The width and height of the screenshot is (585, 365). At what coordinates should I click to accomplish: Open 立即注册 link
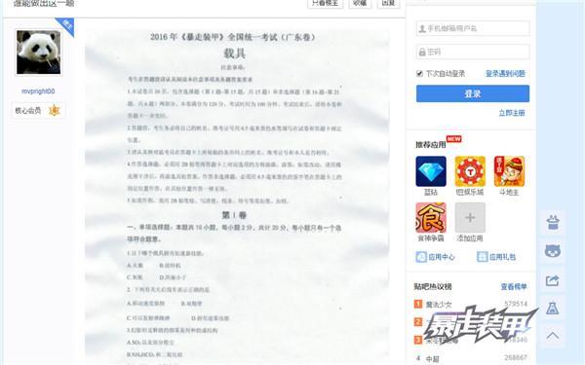pos(512,113)
